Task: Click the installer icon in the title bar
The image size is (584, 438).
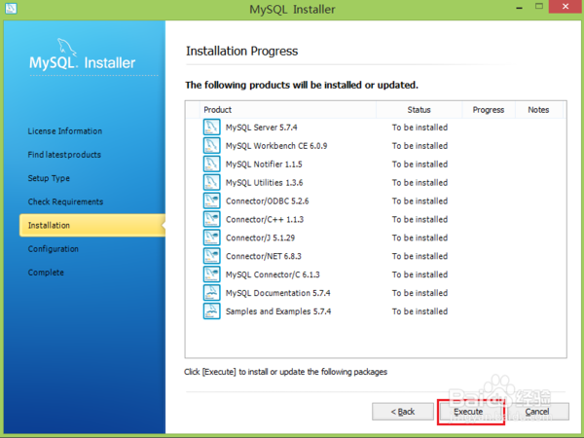Action: click(11, 8)
